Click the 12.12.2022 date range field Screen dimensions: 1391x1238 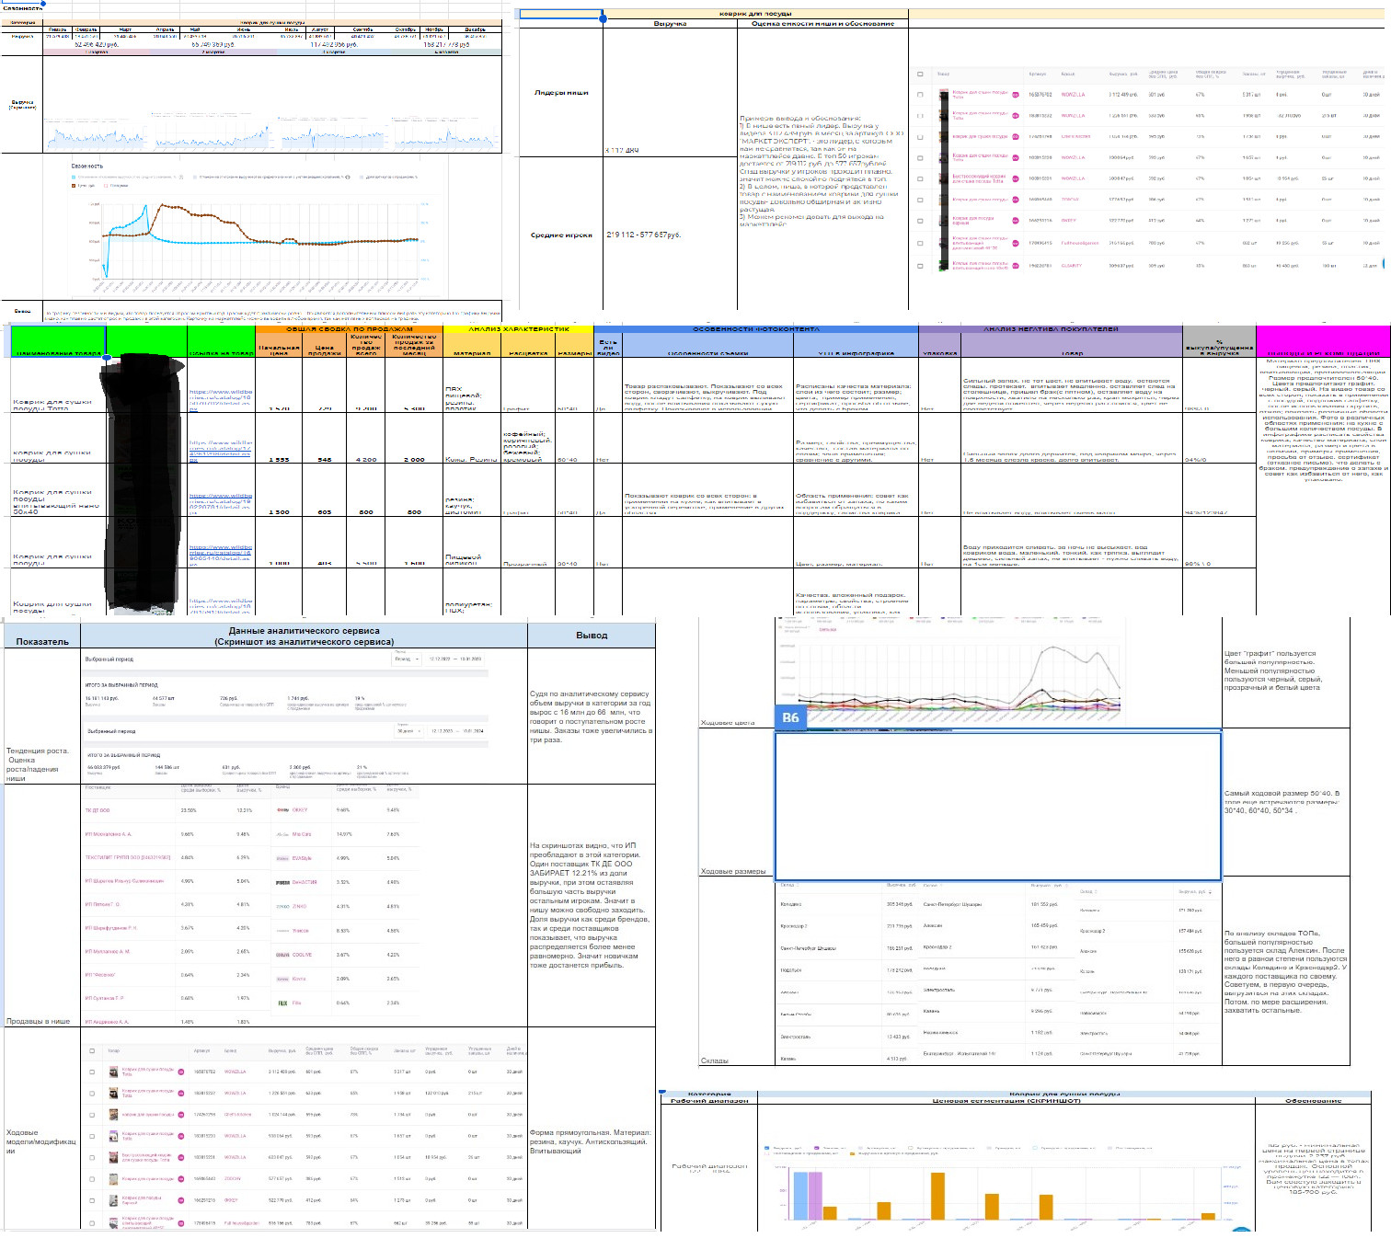(x=455, y=659)
